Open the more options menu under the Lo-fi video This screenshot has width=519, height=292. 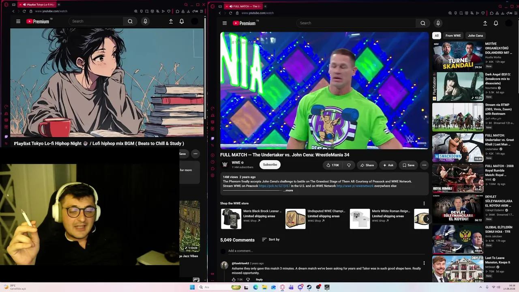coord(195,154)
